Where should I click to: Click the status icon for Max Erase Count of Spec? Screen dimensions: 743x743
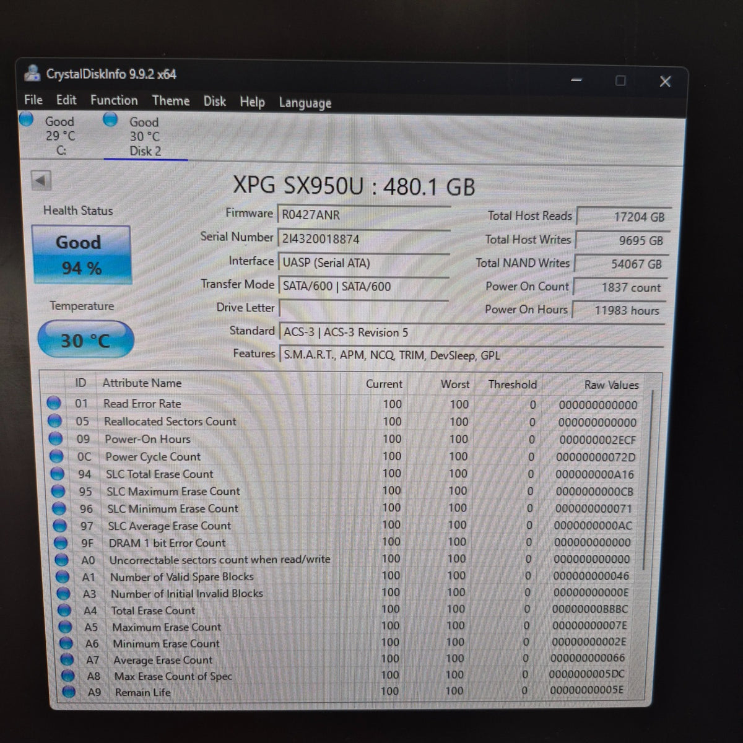tap(68, 676)
